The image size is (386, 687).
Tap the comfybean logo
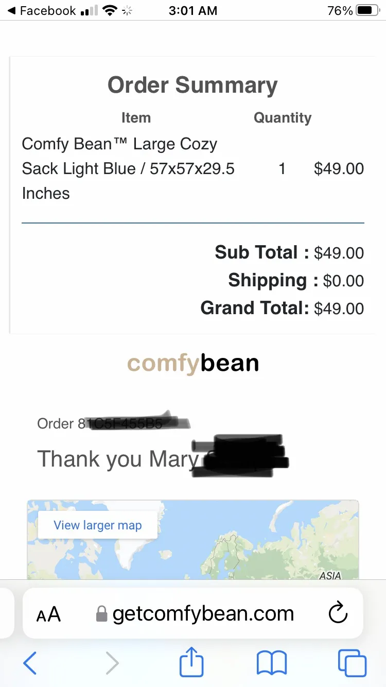(x=193, y=364)
